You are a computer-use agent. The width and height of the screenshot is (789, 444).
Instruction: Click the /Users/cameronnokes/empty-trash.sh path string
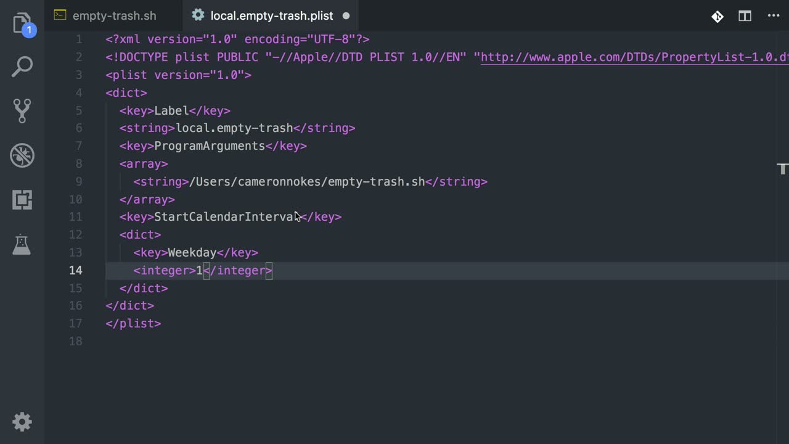pyautogui.click(x=307, y=182)
